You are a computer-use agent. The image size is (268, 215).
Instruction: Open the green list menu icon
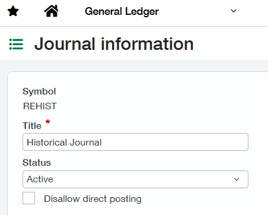click(x=16, y=44)
